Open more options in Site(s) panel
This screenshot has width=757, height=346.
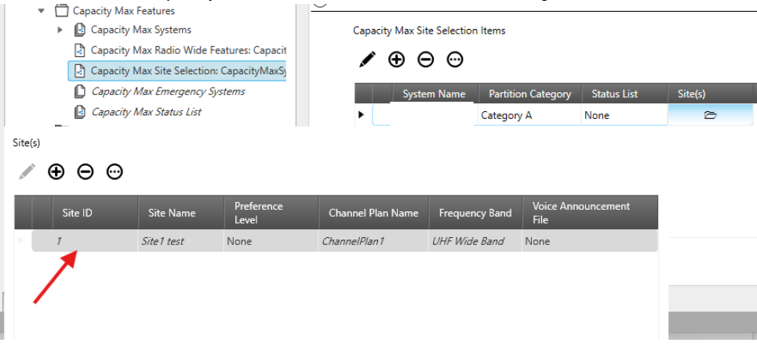click(x=115, y=171)
